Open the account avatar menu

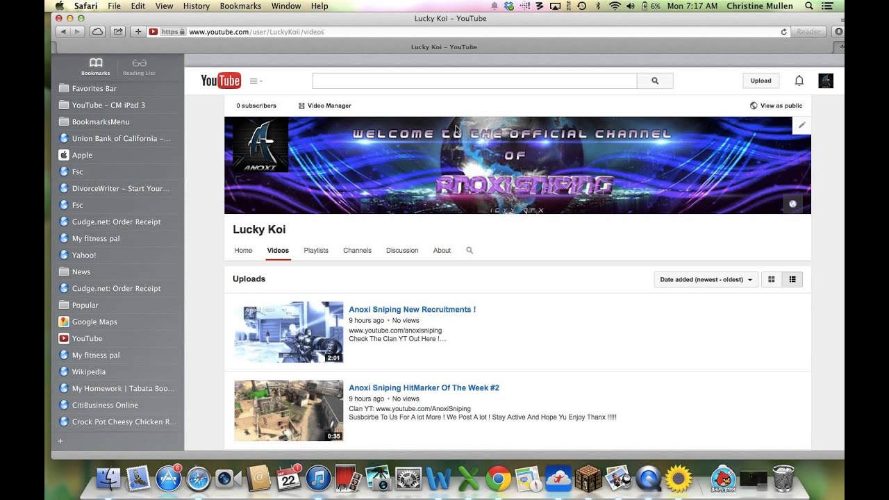[826, 81]
